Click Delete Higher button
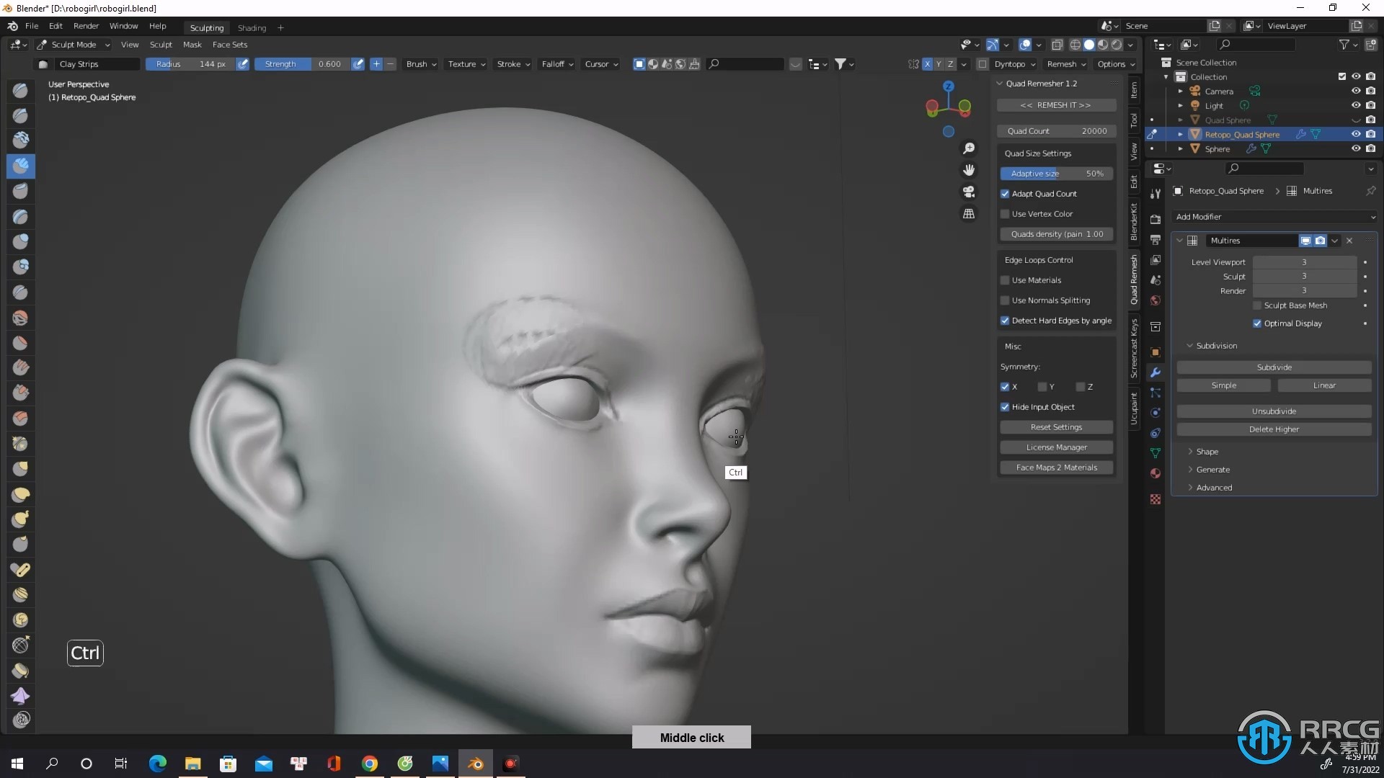The image size is (1384, 778). [x=1274, y=429]
